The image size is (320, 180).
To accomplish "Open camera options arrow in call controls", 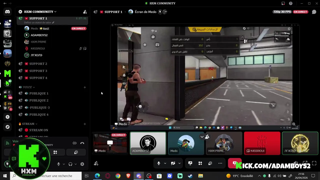I will click(x=179, y=163).
